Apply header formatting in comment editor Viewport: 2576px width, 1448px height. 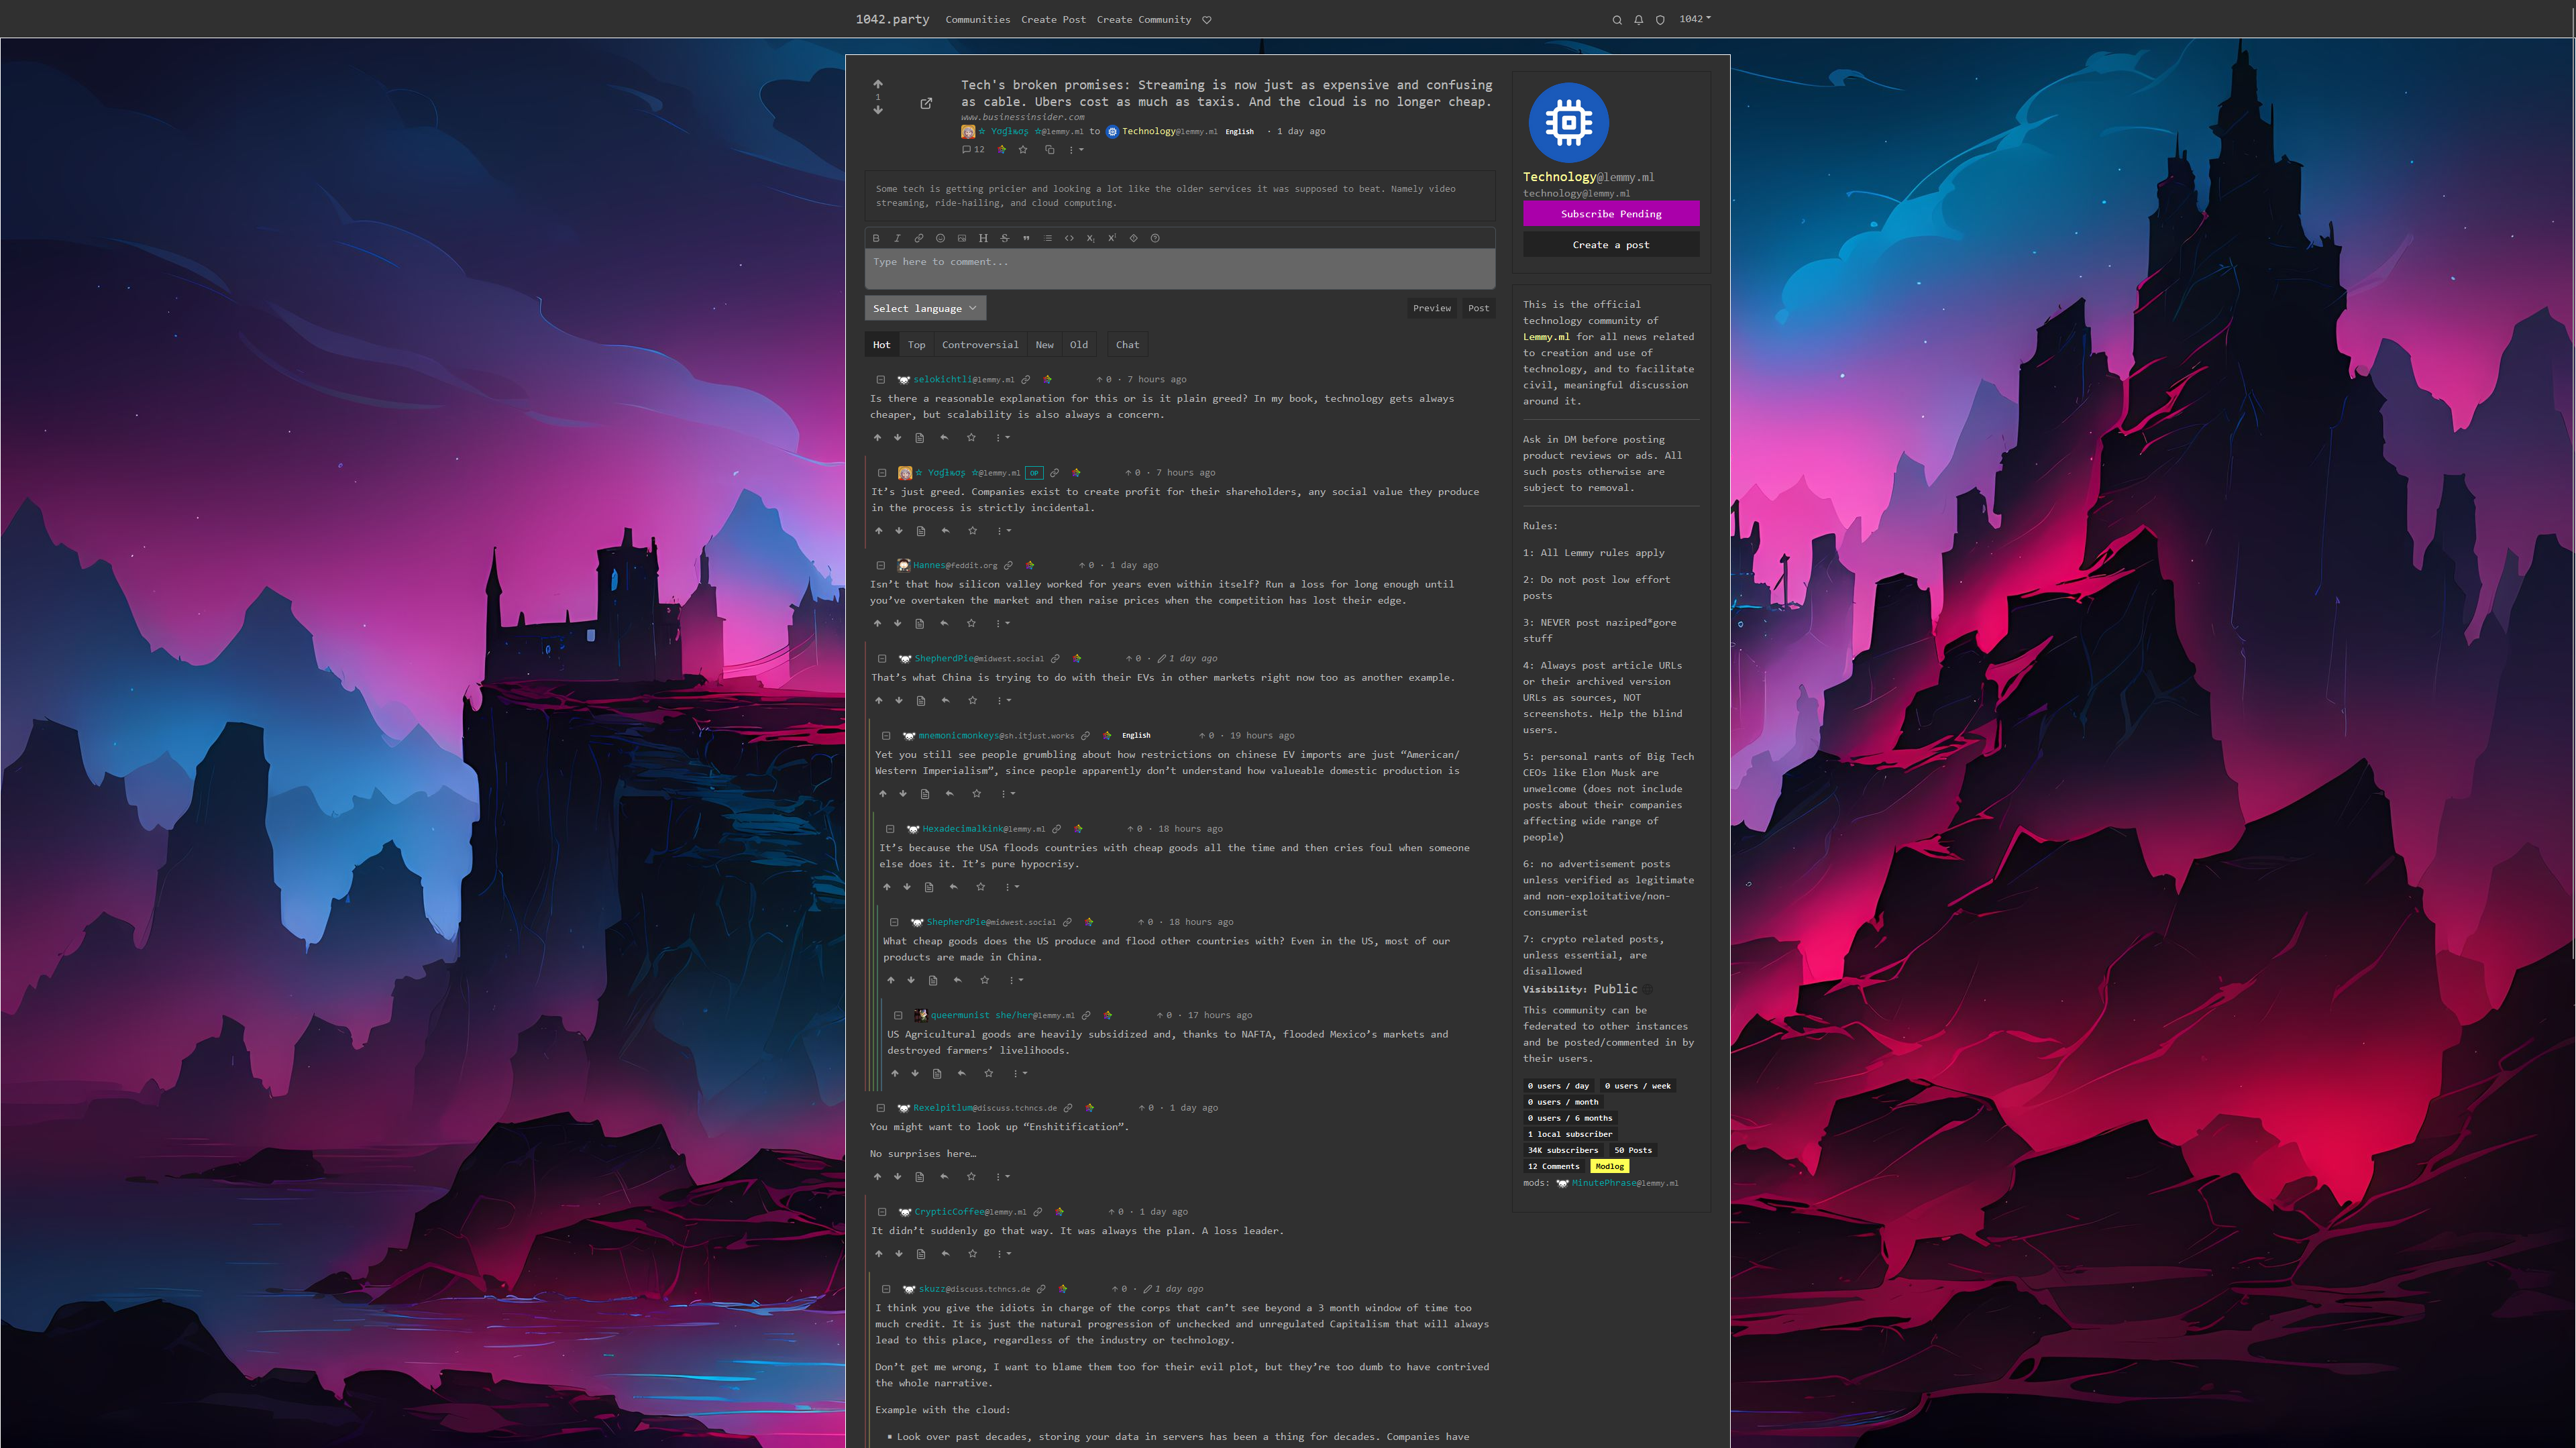983,238
